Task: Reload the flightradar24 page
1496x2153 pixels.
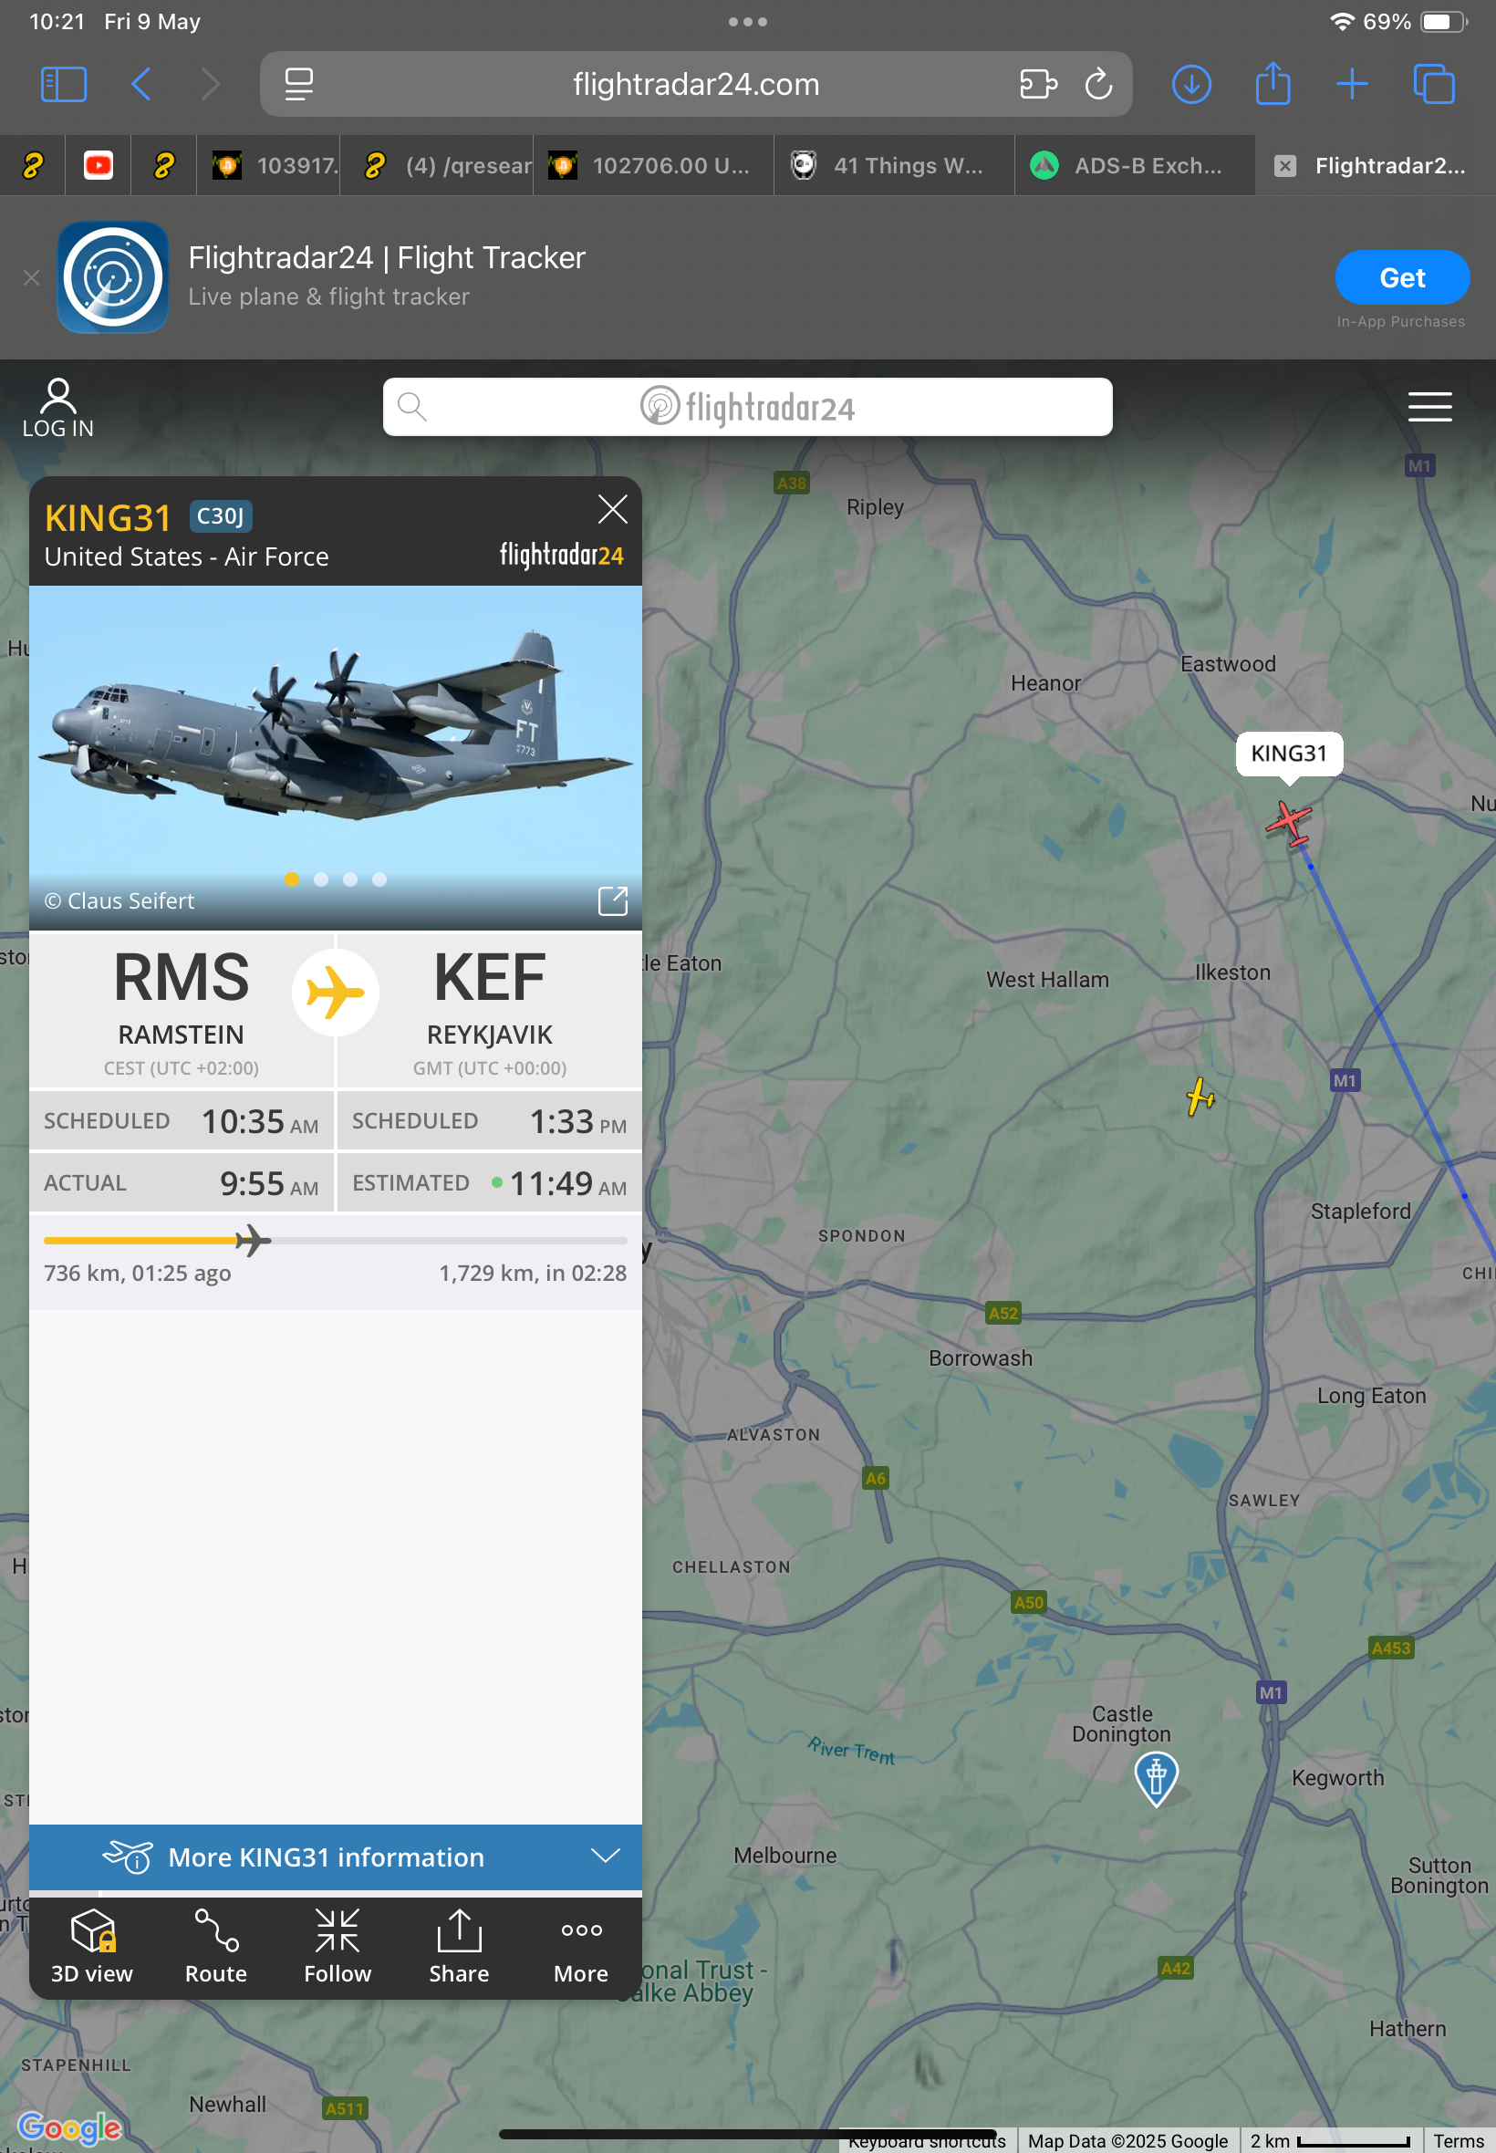Action: tap(1098, 84)
